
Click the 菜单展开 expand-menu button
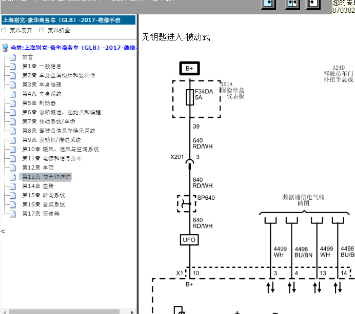pyautogui.click(x=17, y=30)
